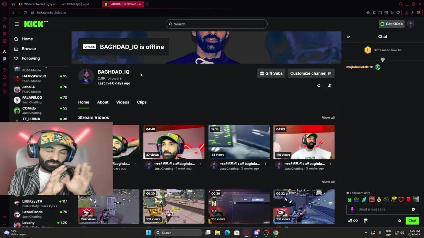Go back to previous page
Viewport: 424px width, 238px height.
tap(13, 13)
